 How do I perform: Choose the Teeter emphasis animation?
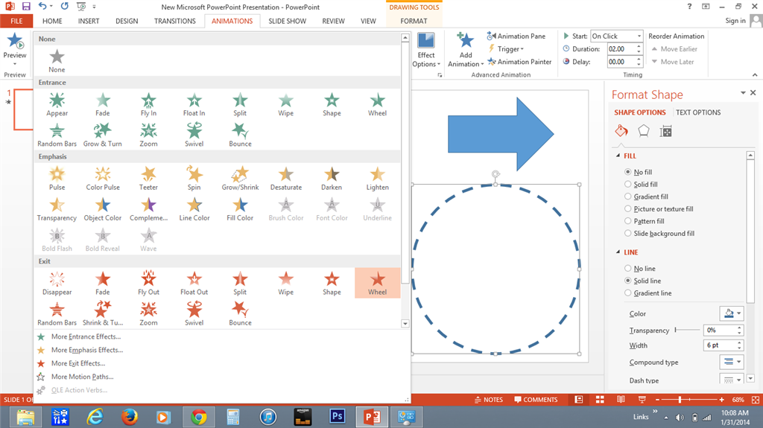148,179
